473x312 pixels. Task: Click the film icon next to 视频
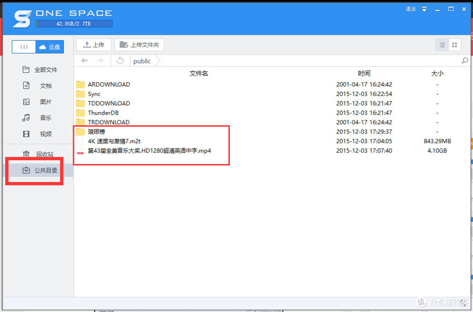[26, 134]
